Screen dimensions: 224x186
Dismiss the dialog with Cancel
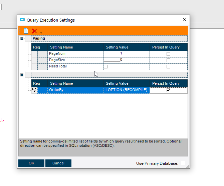click(x=58, y=163)
